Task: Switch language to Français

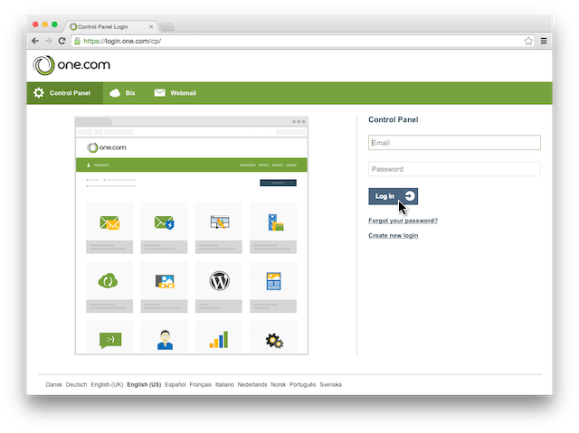Action: 201,384
